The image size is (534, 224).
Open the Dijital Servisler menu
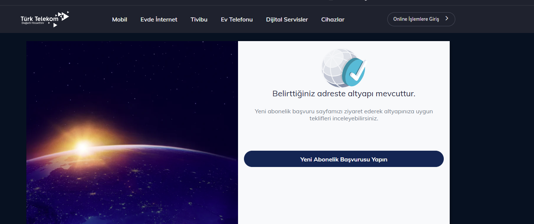click(287, 20)
